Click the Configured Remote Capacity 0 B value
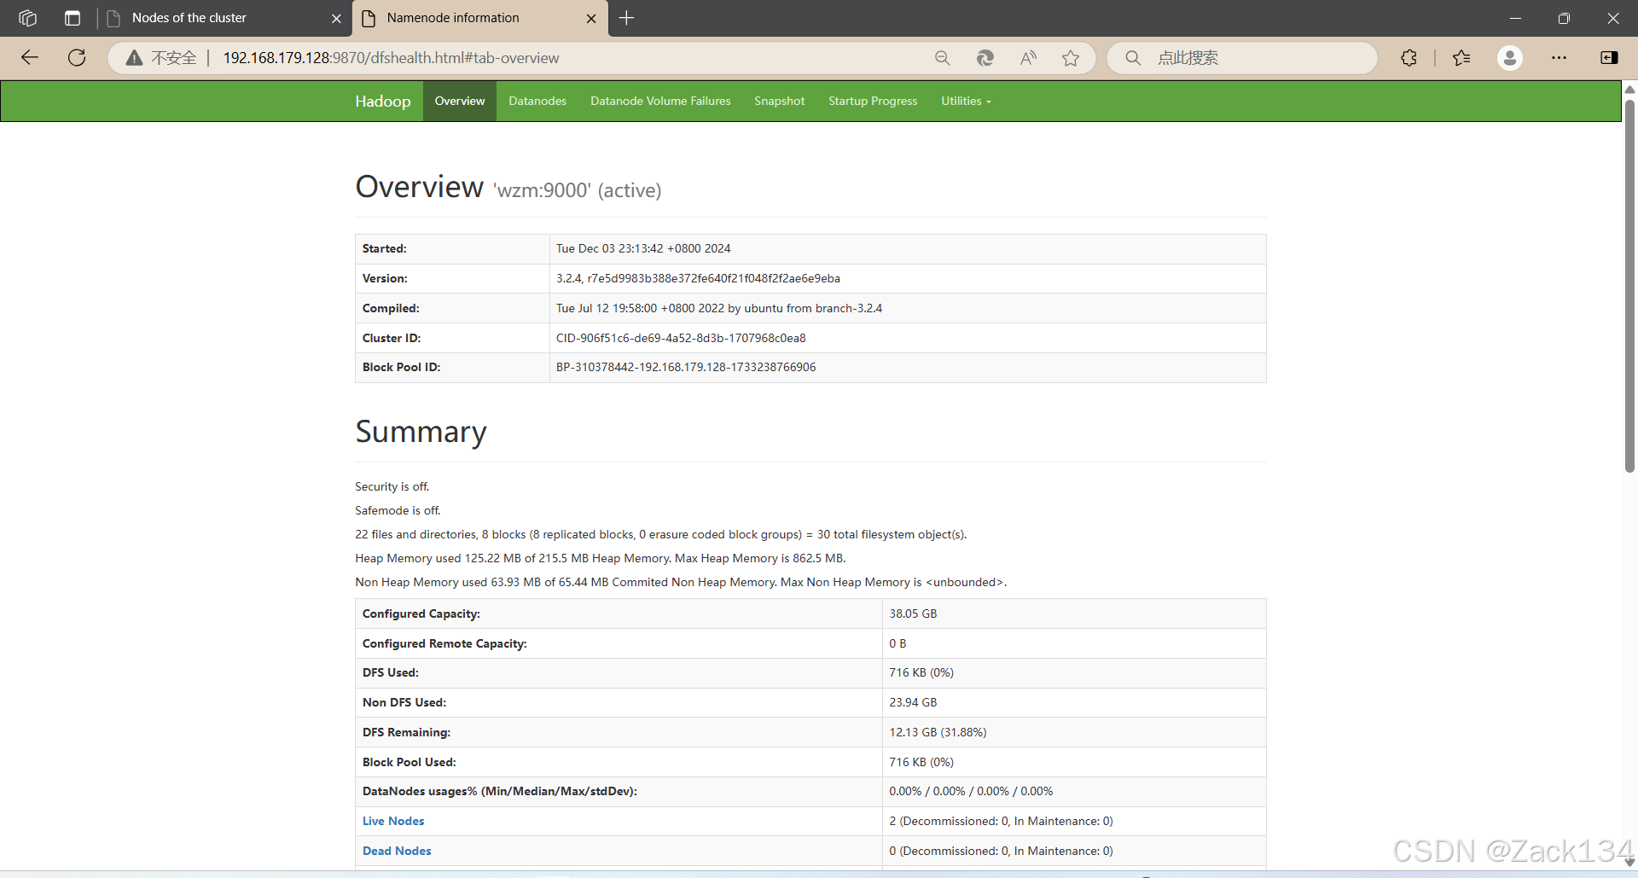 [897, 643]
